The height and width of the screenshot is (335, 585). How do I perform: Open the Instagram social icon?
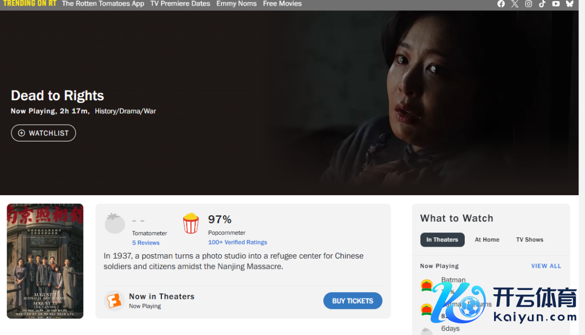pyautogui.click(x=529, y=4)
